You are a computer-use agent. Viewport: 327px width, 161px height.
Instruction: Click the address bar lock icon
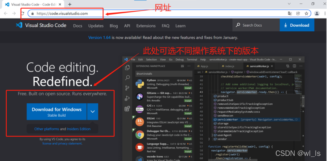pyautogui.click(x=32, y=13)
